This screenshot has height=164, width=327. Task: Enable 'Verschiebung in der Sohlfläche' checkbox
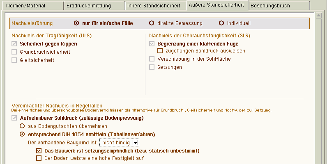(152, 59)
